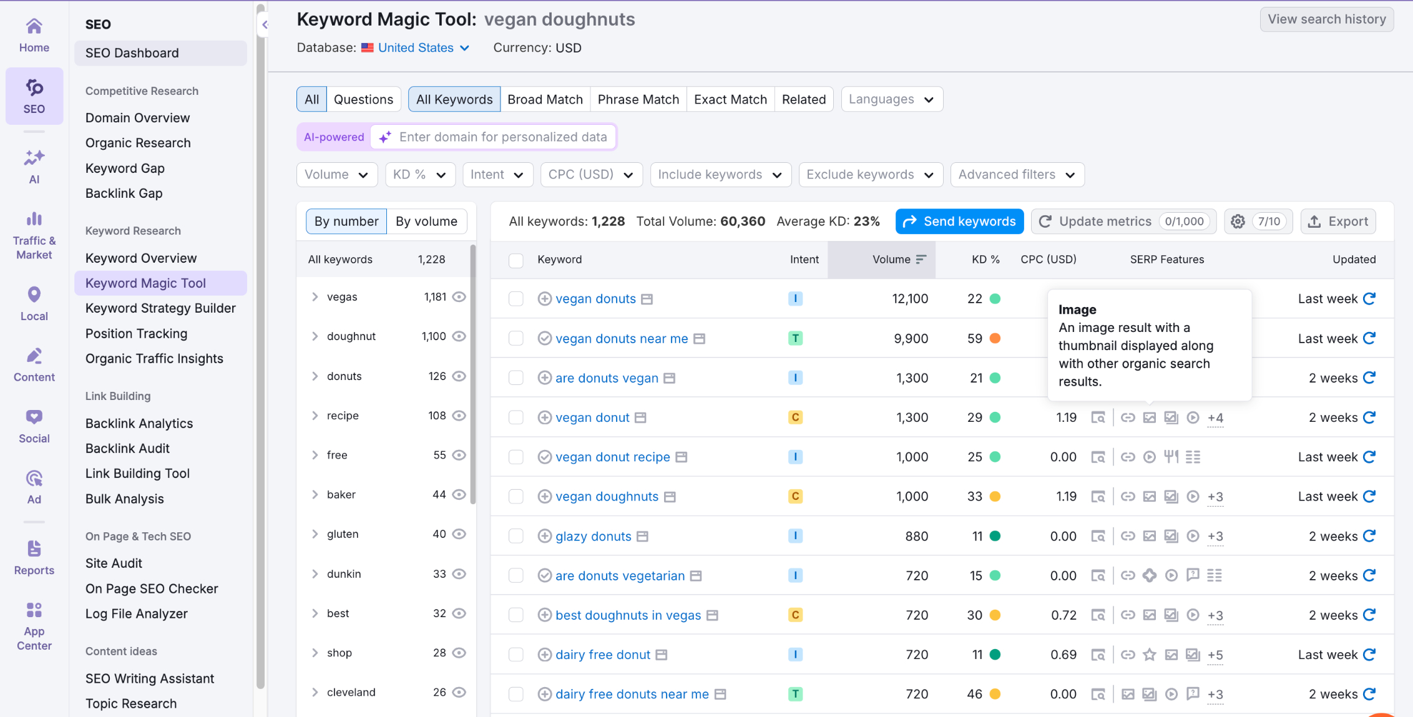This screenshot has height=717, width=1413.
Task: Select the Exact Match tab
Action: [x=730, y=99]
